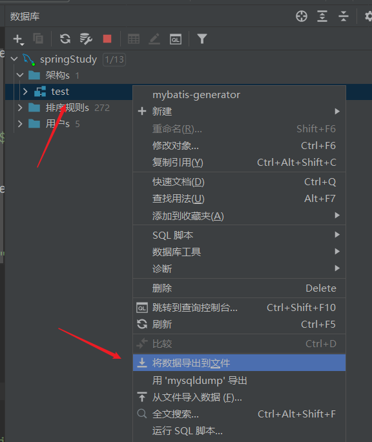Open the 添加到收藏夹 submenu arrow

(337, 216)
